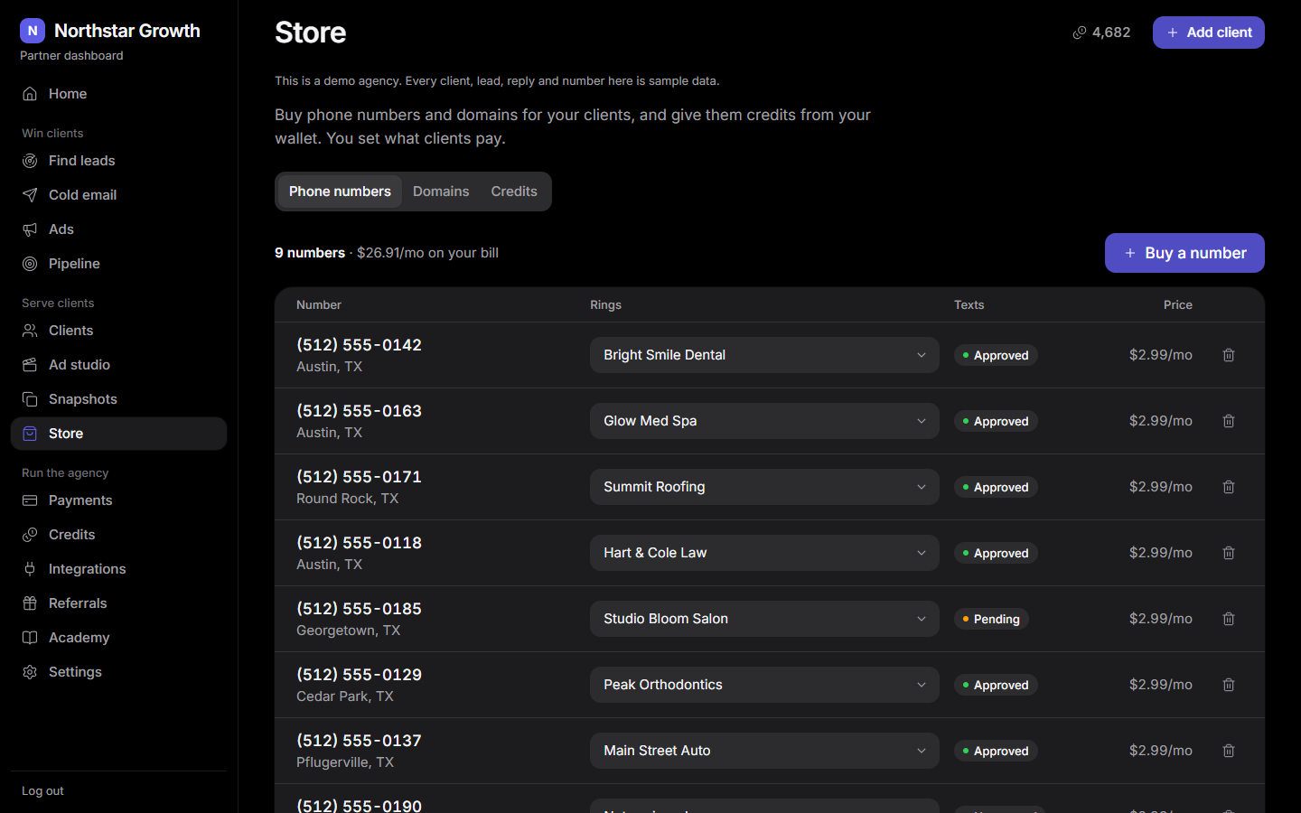1301x813 pixels.
Task: Expand the Hart & Cole Law dropdown
Action: pos(764,553)
